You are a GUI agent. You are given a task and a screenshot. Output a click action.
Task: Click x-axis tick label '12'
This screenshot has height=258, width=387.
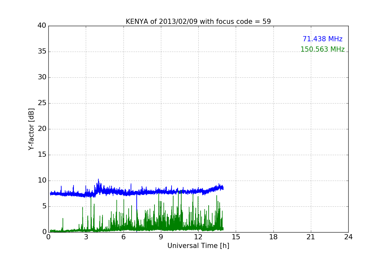(x=198, y=237)
